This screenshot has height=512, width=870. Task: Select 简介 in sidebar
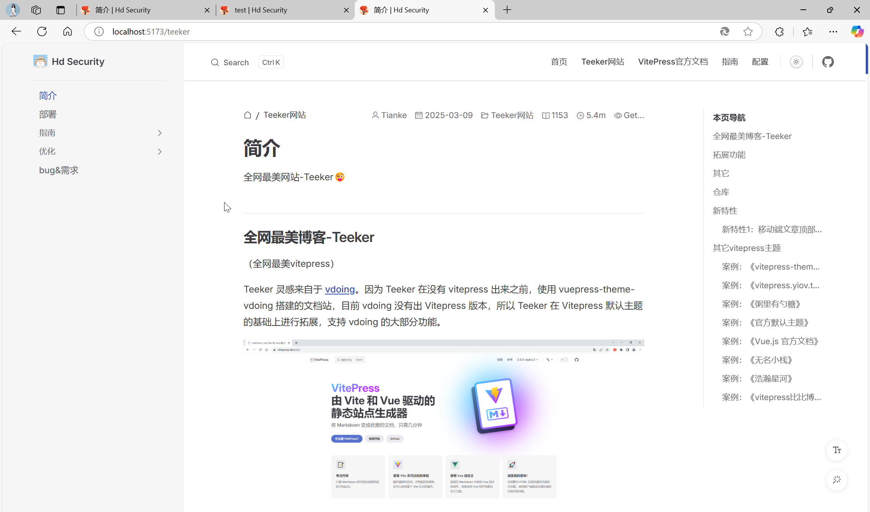click(48, 96)
